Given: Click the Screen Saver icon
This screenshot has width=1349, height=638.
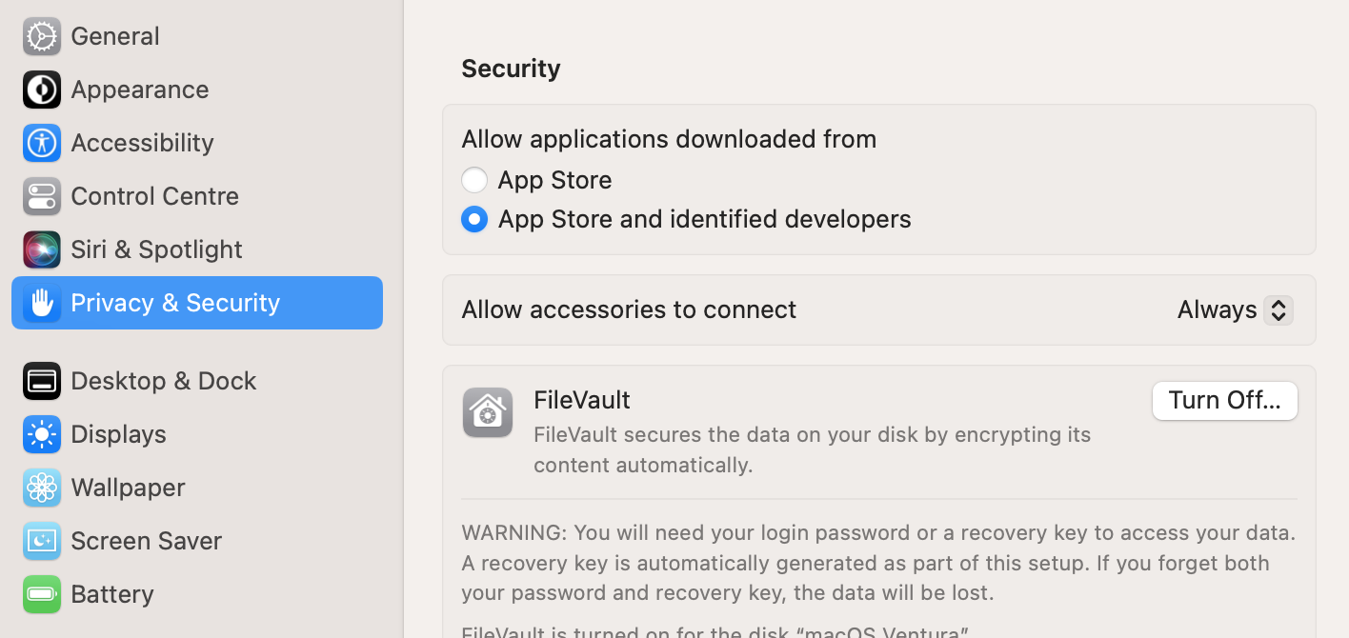Looking at the screenshot, I should pos(42,541).
